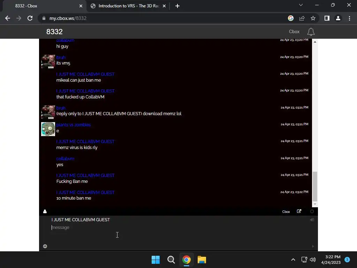Open the Windows Start menu
Screen dimensions: 357x268
(156, 260)
